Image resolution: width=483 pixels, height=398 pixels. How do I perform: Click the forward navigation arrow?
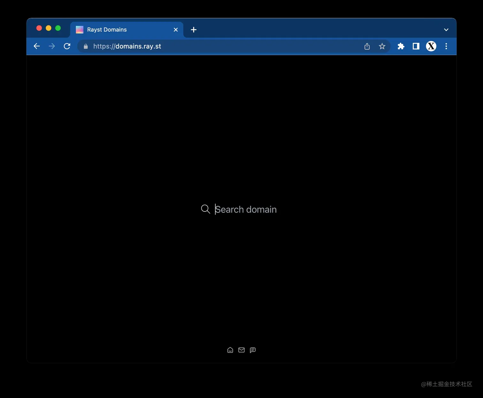(52, 46)
